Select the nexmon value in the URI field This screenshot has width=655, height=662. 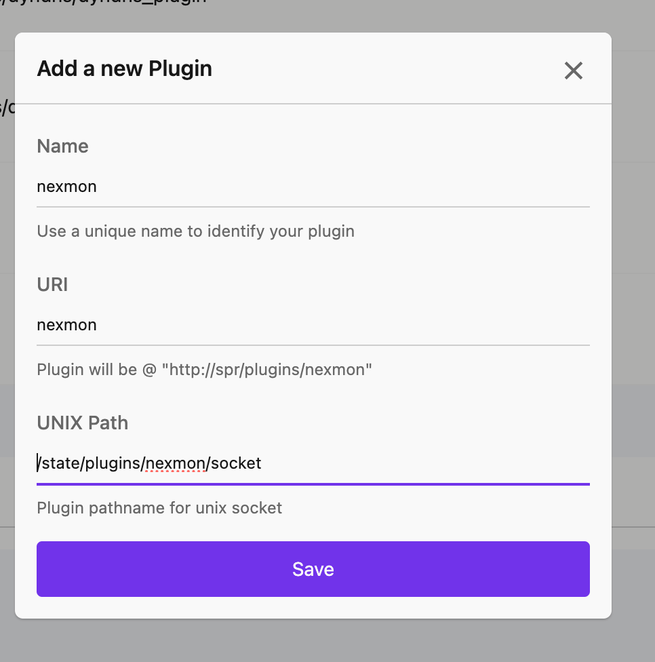(x=66, y=325)
